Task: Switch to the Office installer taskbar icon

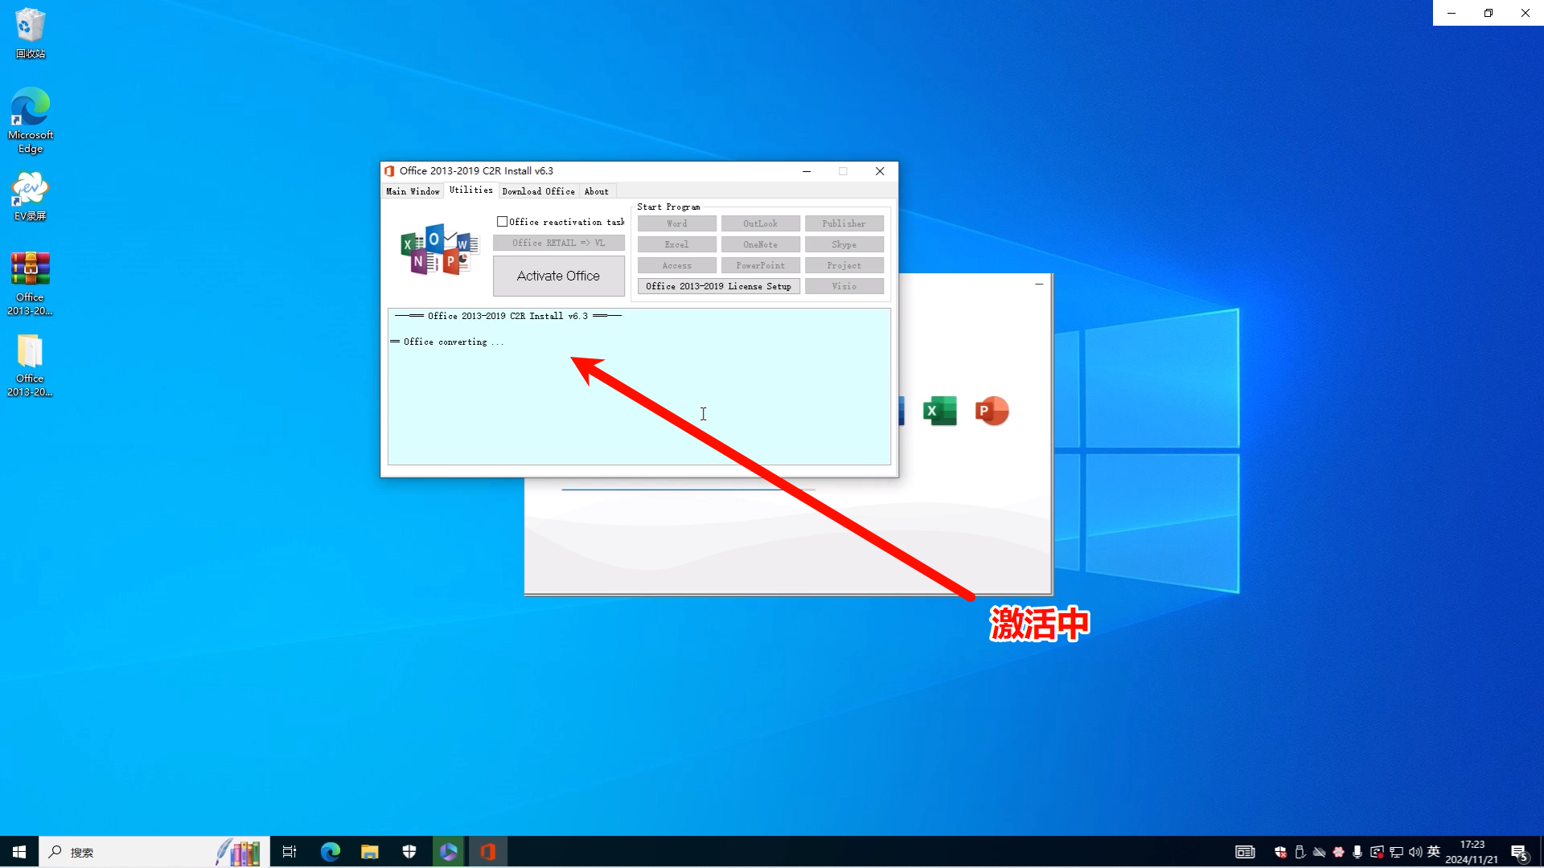Action: point(488,852)
